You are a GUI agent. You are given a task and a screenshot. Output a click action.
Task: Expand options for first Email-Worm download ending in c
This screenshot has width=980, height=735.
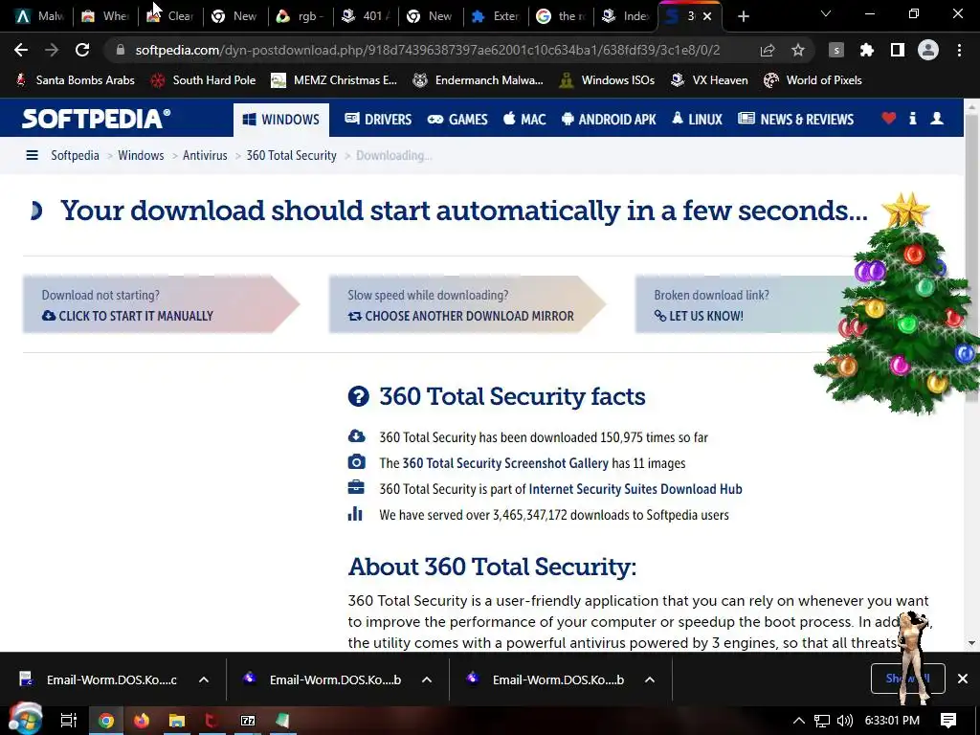204,679
